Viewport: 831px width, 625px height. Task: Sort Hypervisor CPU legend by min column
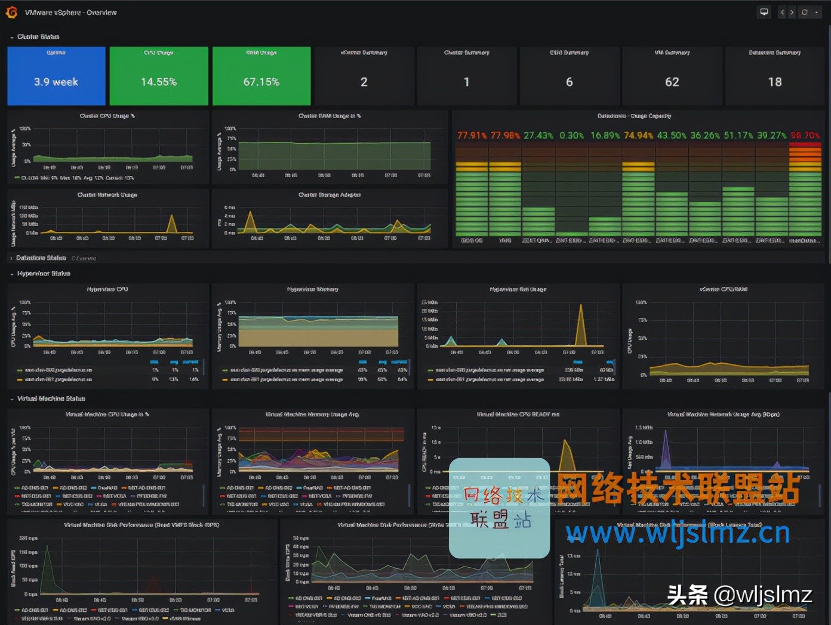tap(155, 362)
